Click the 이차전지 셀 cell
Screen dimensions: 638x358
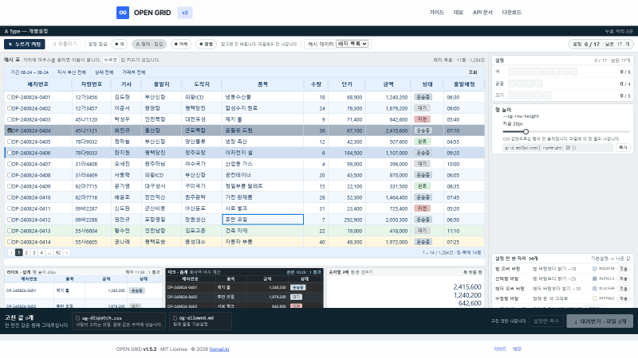(263, 153)
